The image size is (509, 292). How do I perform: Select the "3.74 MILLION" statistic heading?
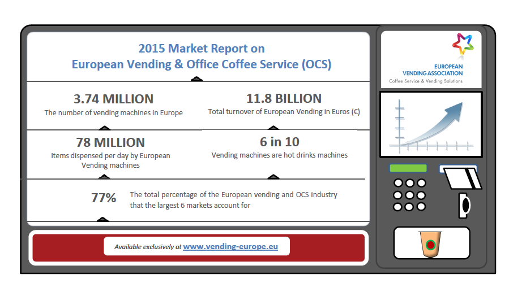click(x=113, y=99)
